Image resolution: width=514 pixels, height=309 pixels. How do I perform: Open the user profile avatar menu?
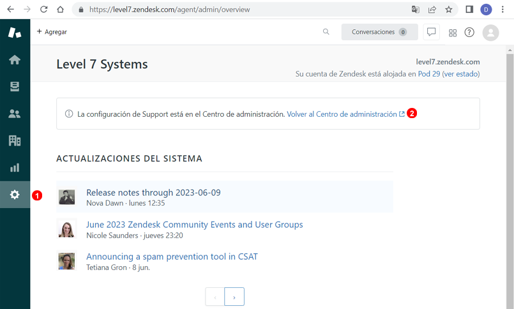(491, 33)
